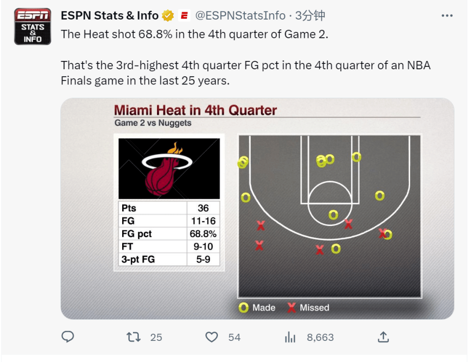Open the three-dot more options menu
471x362 pixels.
click(447, 16)
